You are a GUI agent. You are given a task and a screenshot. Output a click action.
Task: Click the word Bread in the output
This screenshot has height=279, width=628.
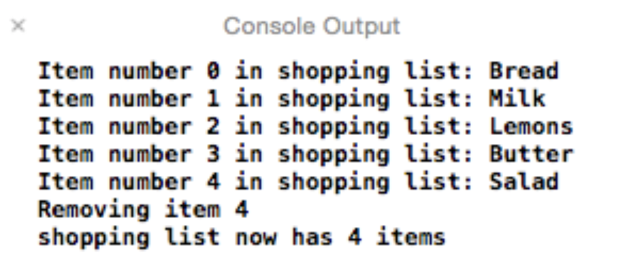pos(524,72)
